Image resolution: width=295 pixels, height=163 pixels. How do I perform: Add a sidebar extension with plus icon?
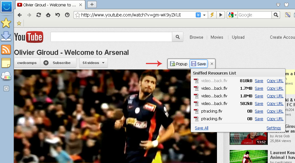[6, 88]
